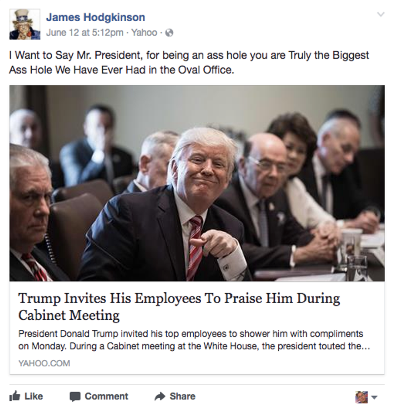Open the cabinet meeting article image
The height and width of the screenshot is (408, 393).
point(197,183)
